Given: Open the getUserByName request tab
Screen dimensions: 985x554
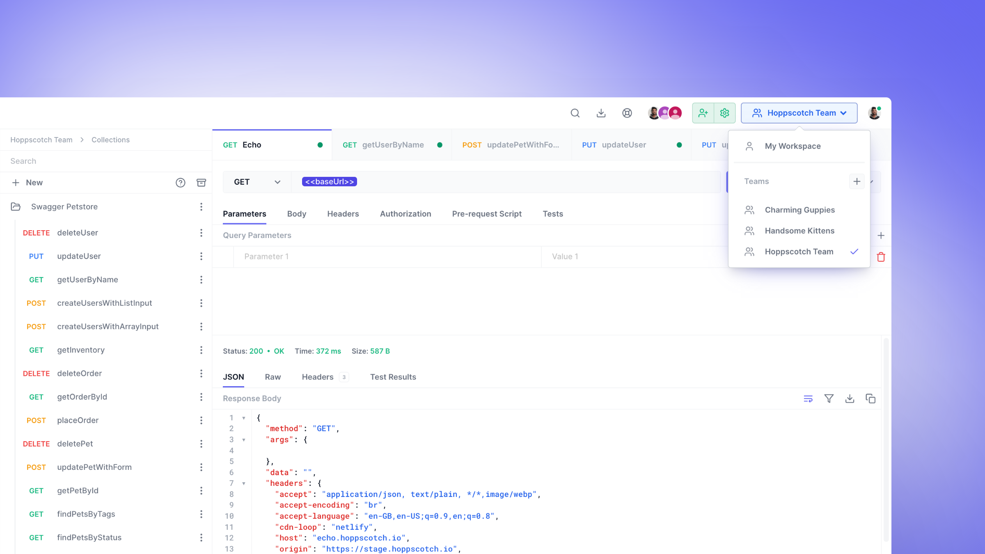Looking at the screenshot, I should coord(392,144).
